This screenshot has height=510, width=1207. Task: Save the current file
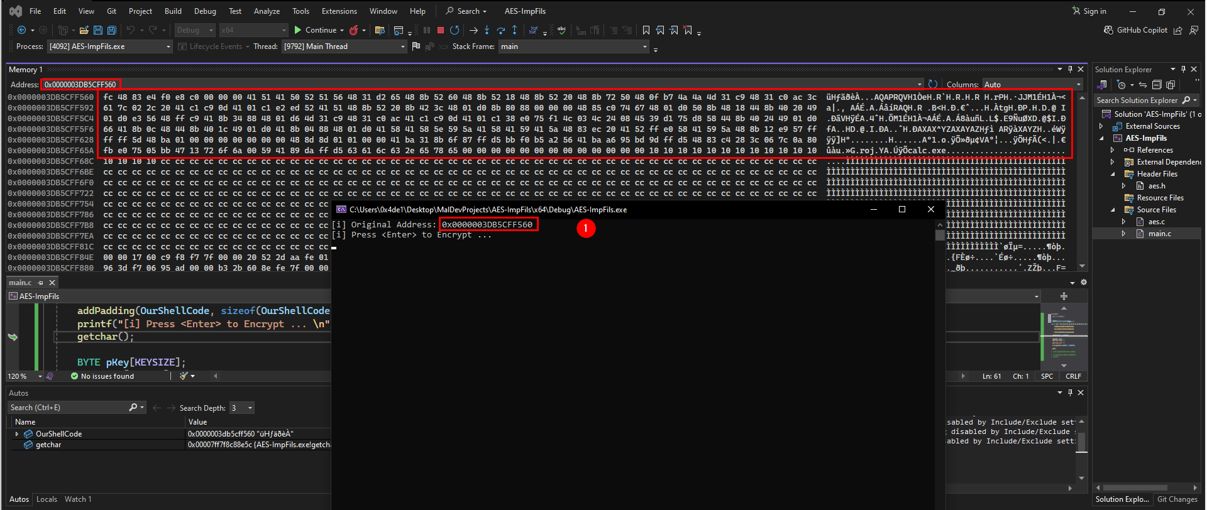click(98, 30)
